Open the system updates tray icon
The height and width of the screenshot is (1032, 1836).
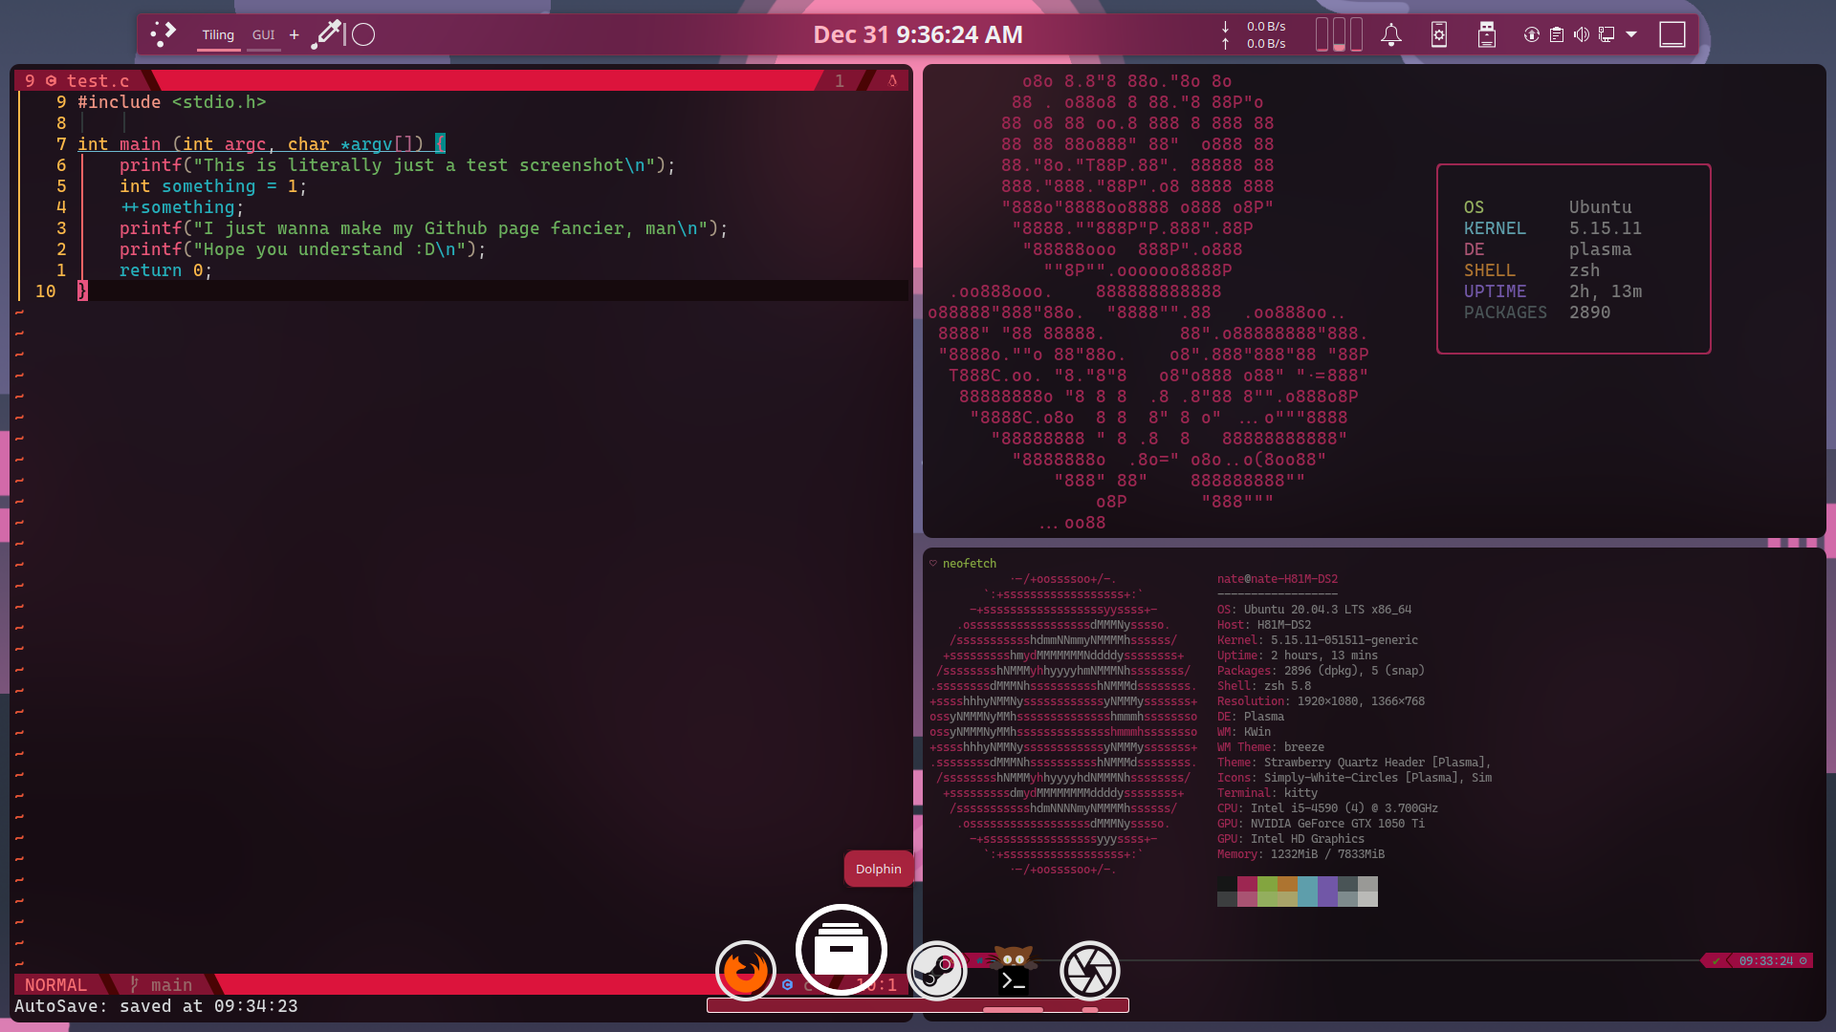1532,35
